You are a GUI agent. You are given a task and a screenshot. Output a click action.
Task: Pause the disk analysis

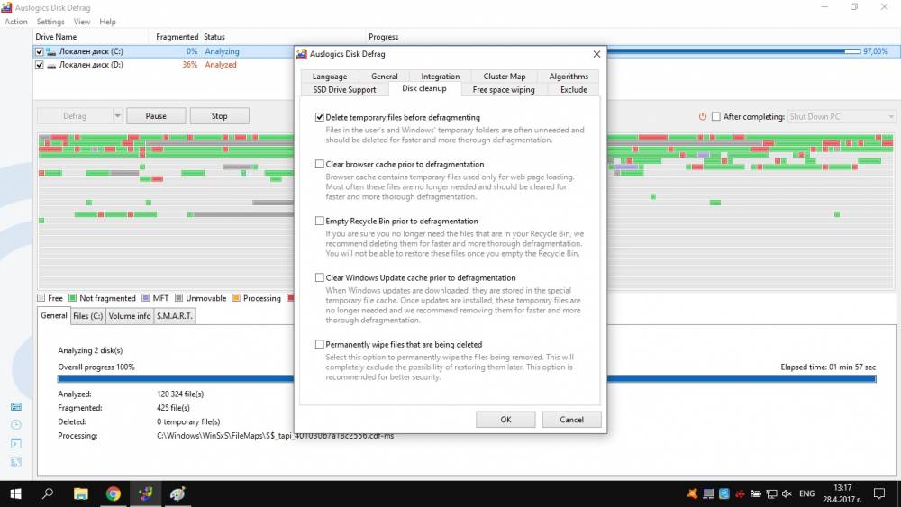tap(156, 116)
